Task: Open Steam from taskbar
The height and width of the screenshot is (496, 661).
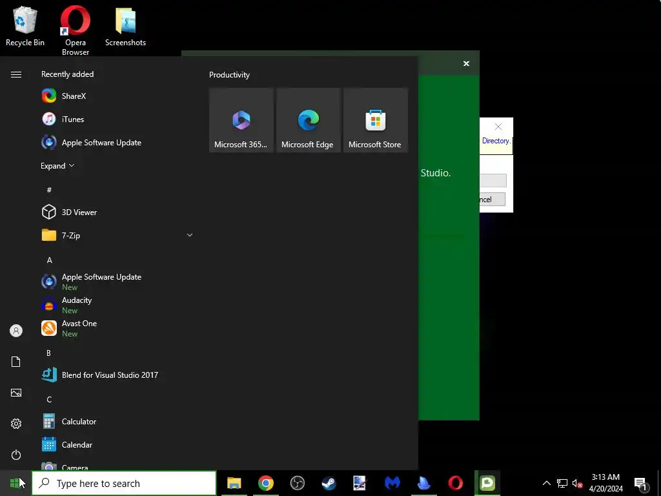Action: [329, 483]
